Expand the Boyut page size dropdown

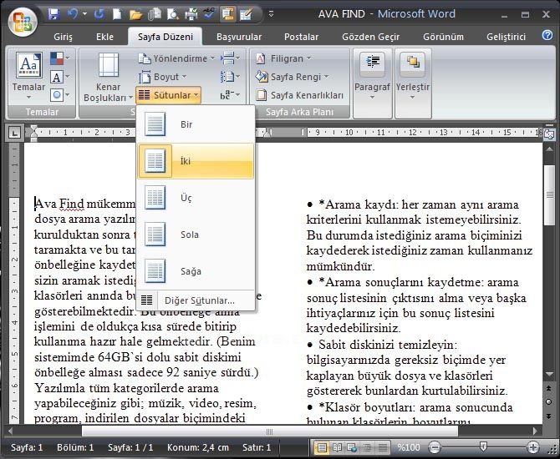[x=163, y=77]
